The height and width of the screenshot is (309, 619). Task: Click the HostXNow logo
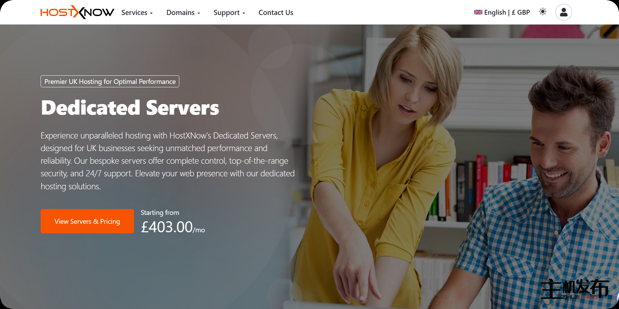coord(77,12)
